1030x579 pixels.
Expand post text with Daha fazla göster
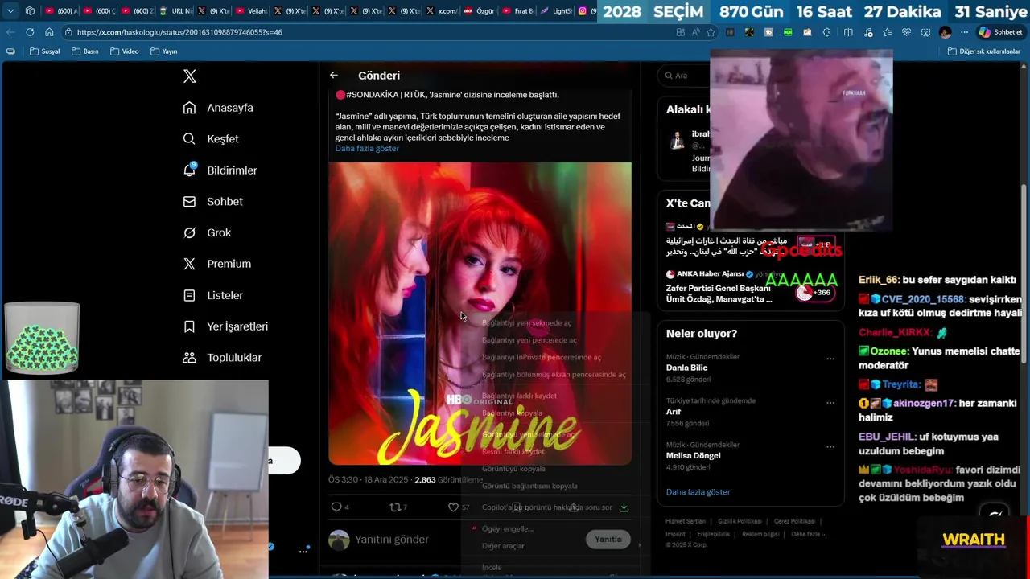coord(367,149)
